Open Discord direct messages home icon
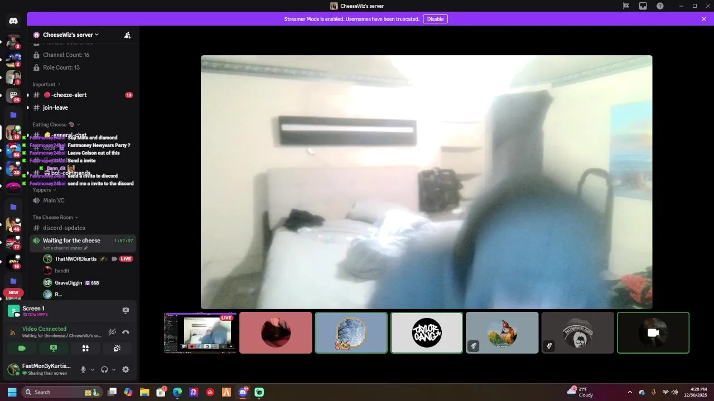 [13, 21]
